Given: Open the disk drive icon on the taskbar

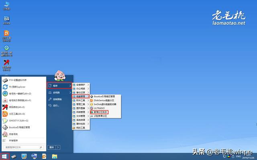Looking at the screenshot, I should [x=14, y=156].
